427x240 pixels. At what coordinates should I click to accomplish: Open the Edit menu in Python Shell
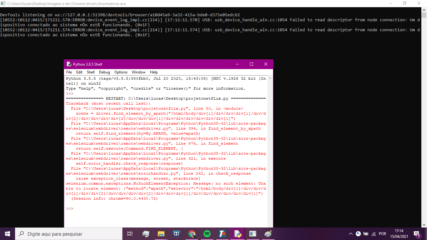tap(79, 72)
